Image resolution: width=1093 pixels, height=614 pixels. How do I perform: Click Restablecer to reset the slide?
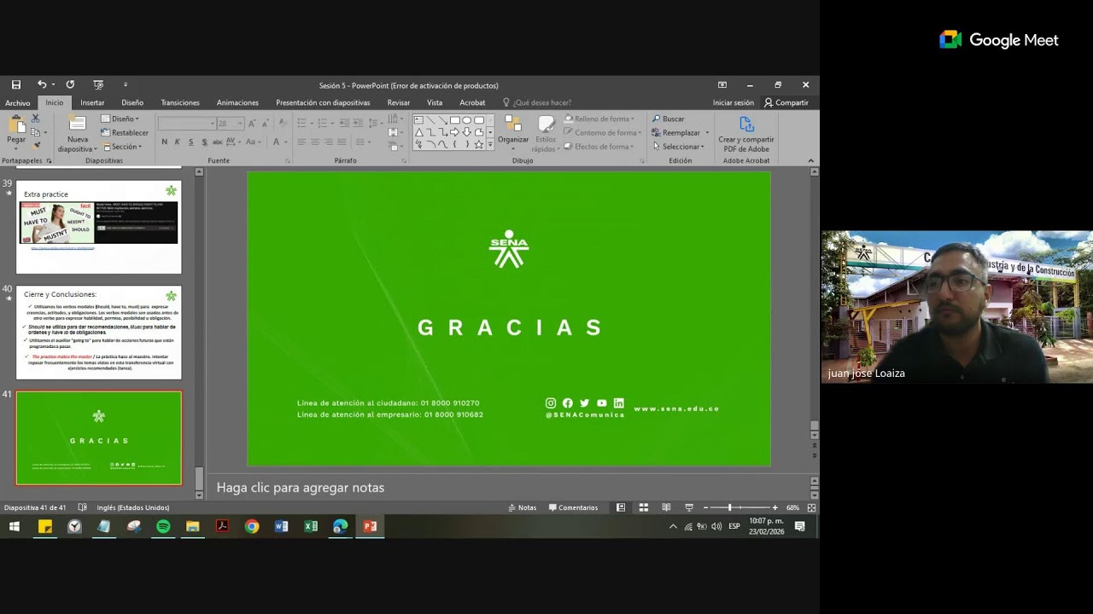pyautogui.click(x=125, y=132)
